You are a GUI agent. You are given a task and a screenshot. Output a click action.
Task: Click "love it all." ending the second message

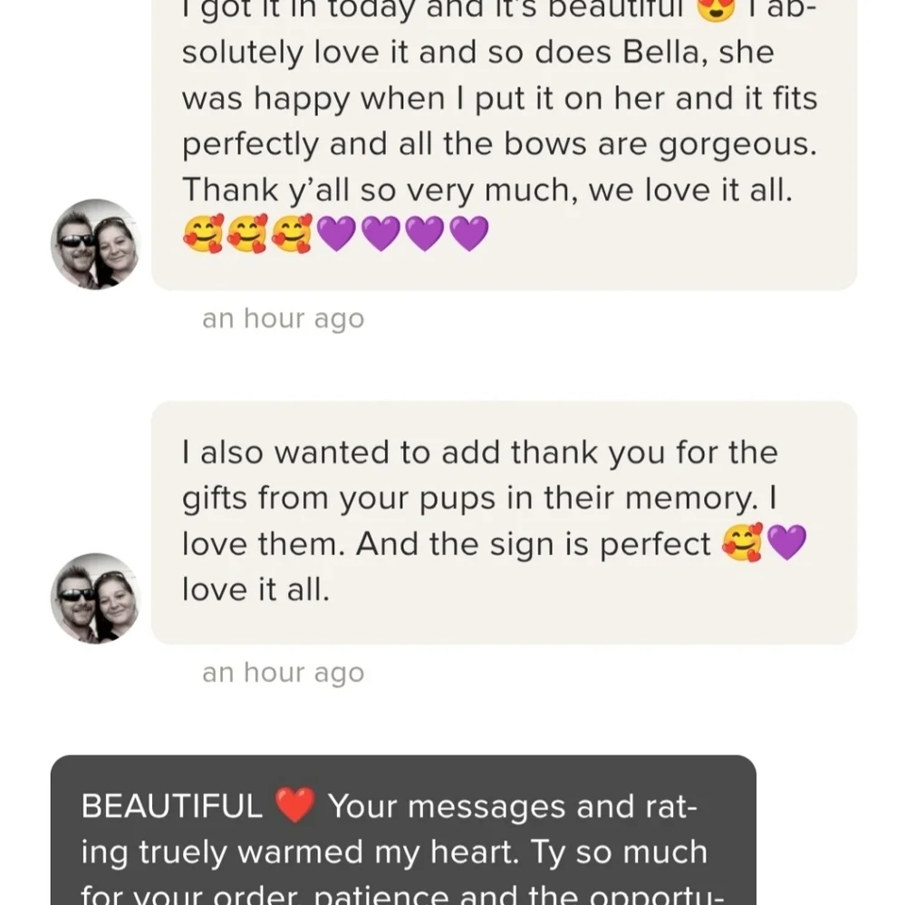pyautogui.click(x=255, y=589)
